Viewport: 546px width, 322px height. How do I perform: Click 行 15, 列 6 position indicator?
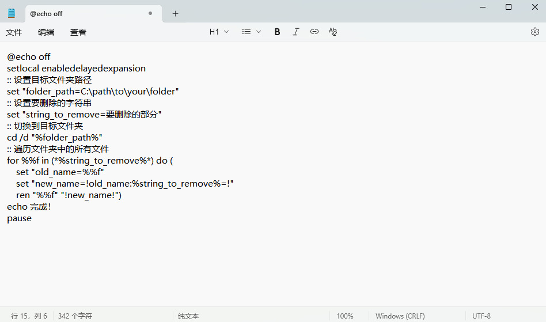point(29,316)
